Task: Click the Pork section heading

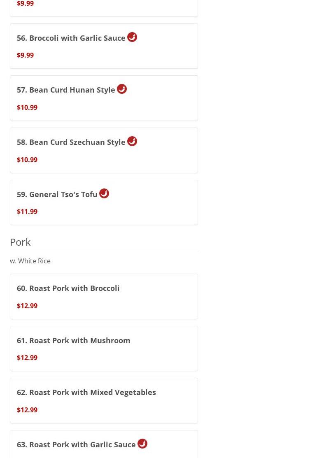Action: pyautogui.click(x=20, y=242)
